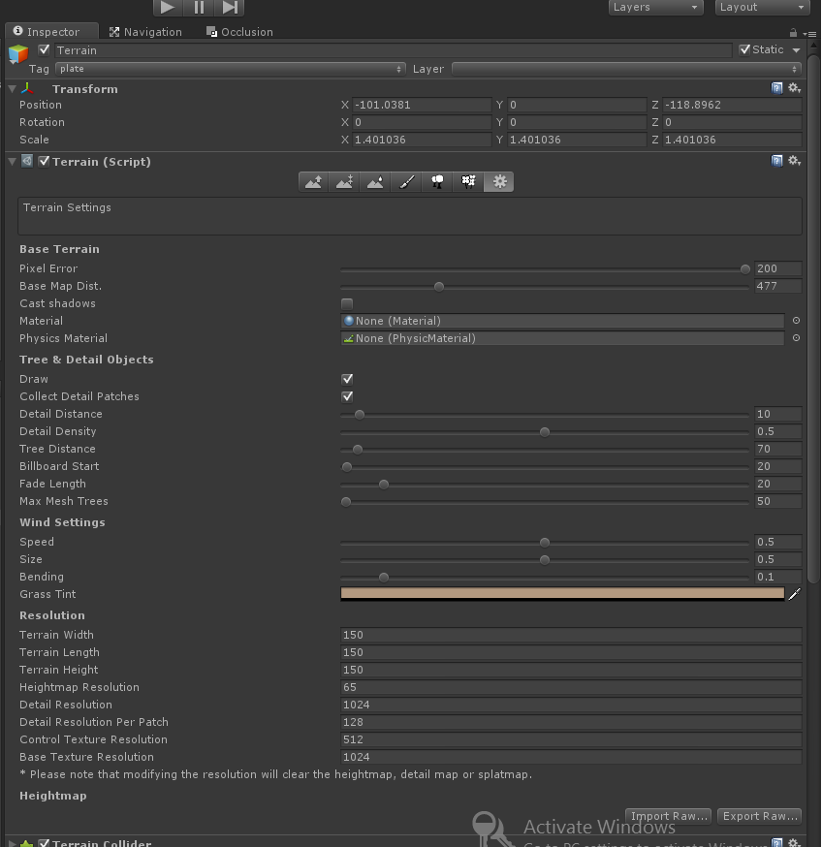This screenshot has width=822, height=847.
Task: Open the Transform component gear menu
Action: point(794,88)
